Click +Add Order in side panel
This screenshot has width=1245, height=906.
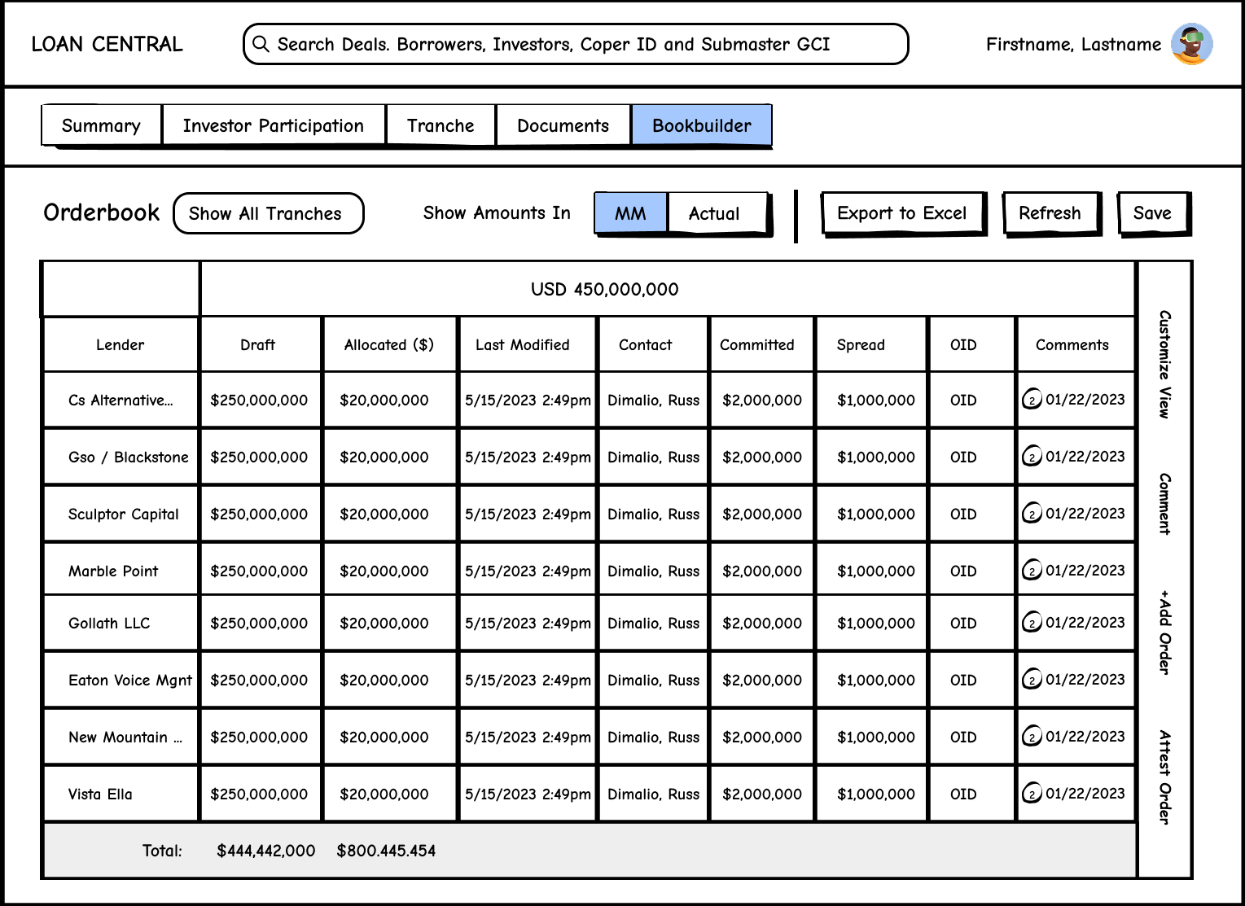point(1165,632)
